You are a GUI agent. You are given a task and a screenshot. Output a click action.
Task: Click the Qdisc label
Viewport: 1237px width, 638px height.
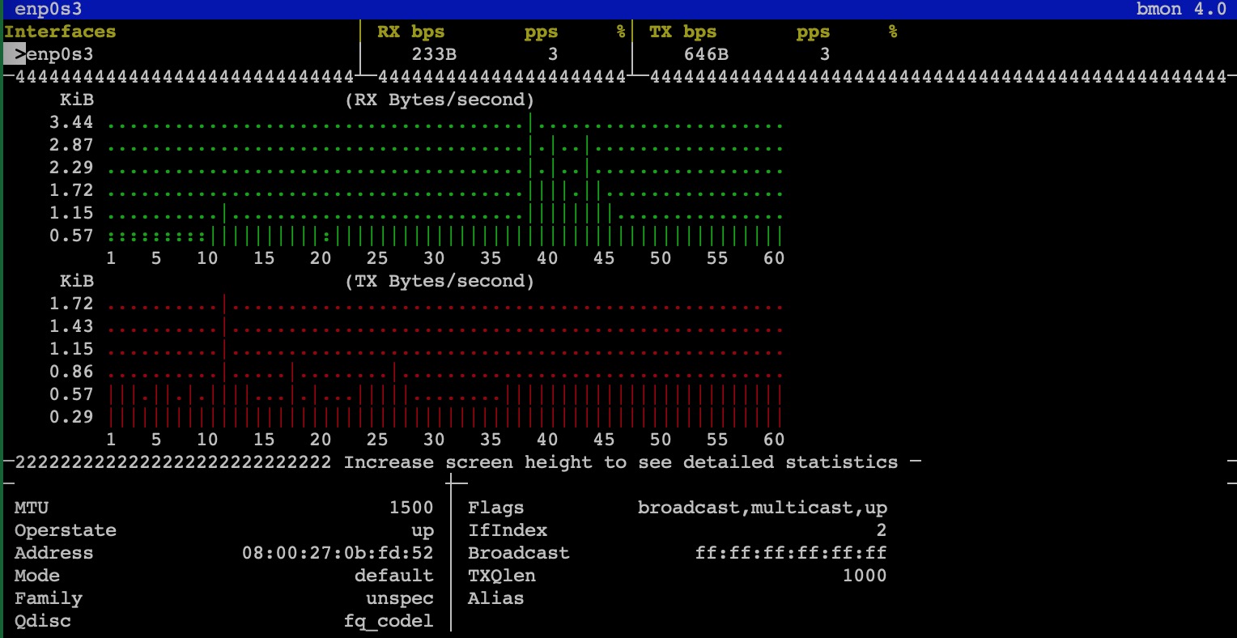pyautogui.click(x=43, y=621)
